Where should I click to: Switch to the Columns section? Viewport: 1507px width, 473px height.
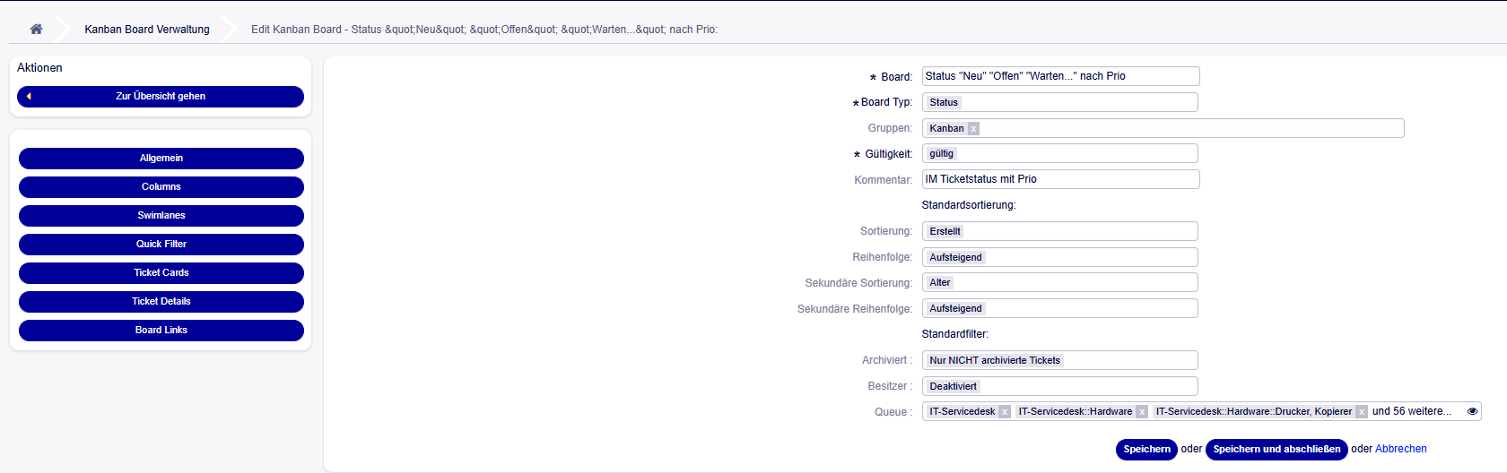[161, 187]
